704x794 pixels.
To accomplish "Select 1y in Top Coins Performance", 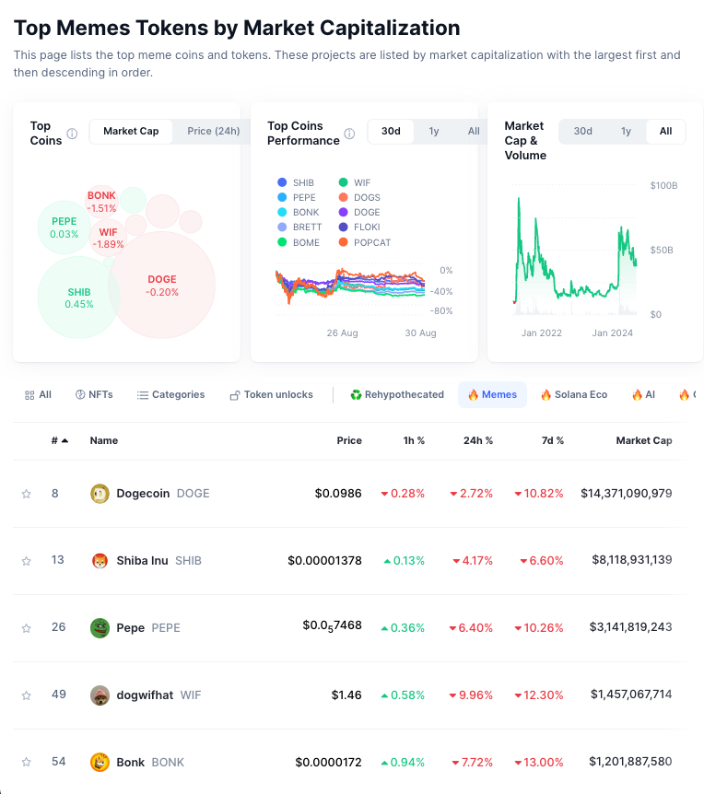I will [434, 132].
